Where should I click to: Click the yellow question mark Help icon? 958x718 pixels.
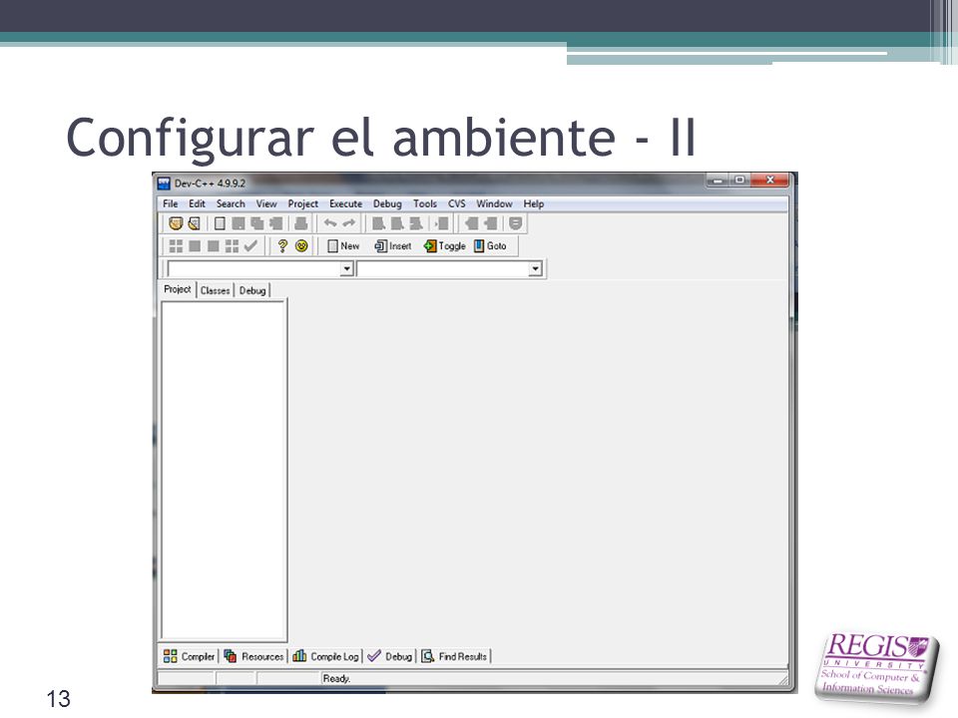(282, 246)
